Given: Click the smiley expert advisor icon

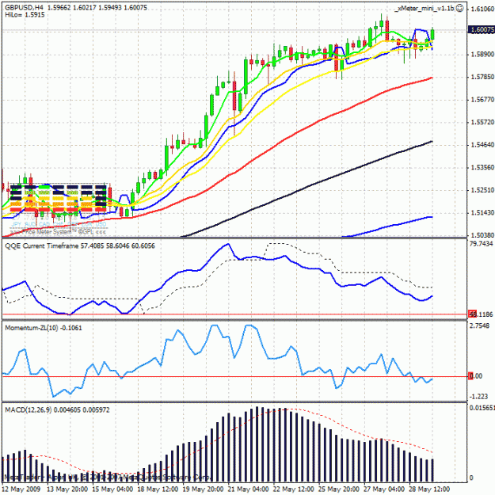Looking at the screenshot, I should (460, 8).
